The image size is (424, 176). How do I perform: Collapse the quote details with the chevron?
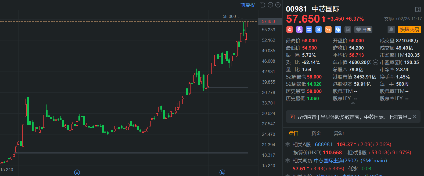point(353,103)
